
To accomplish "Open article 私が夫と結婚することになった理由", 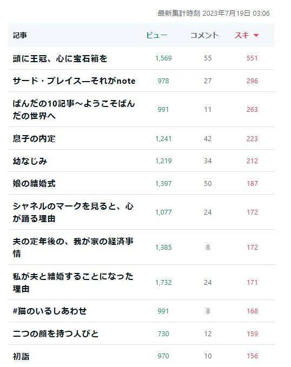I will 73,283.
